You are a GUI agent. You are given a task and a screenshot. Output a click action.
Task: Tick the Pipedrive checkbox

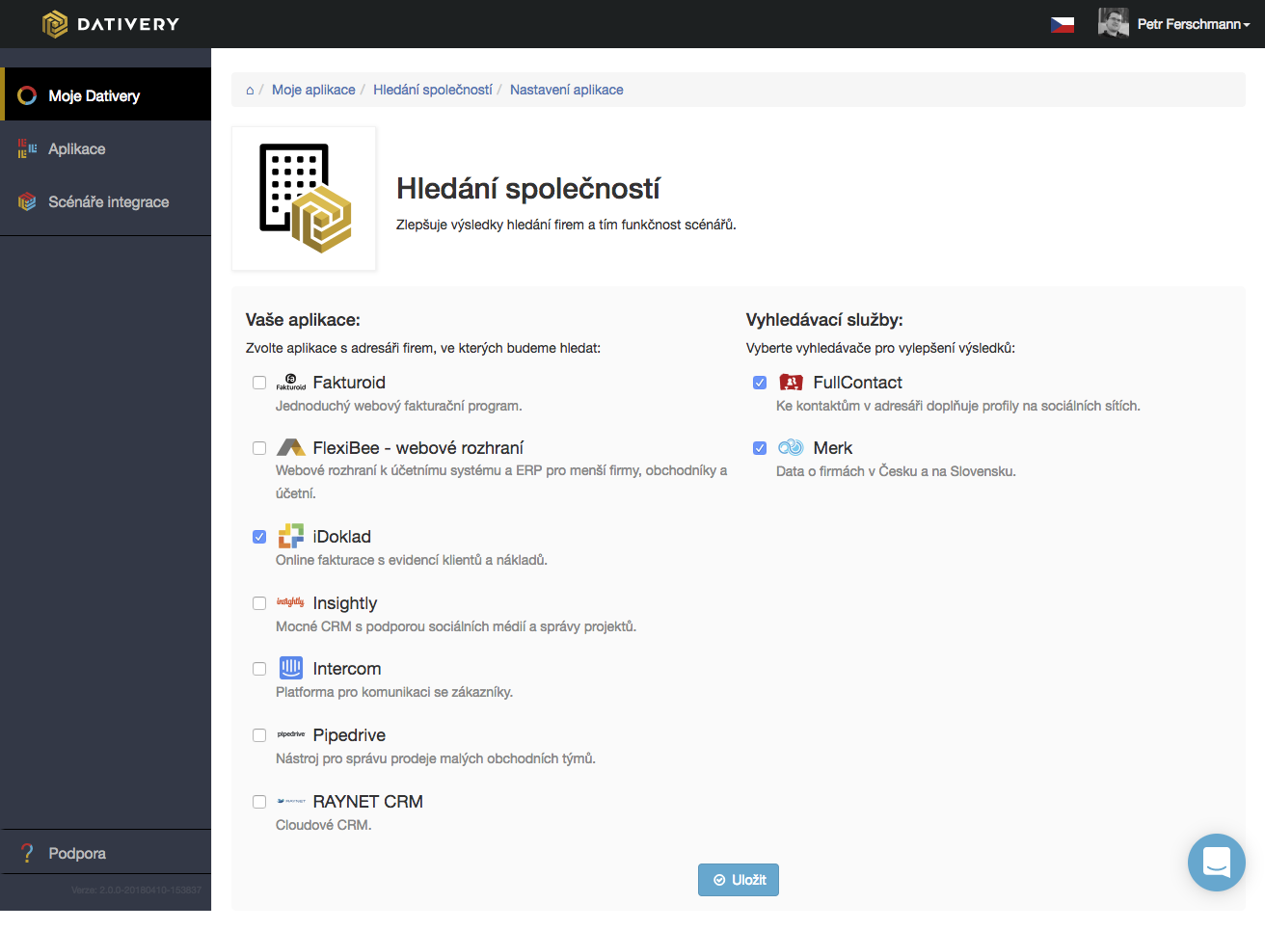coord(259,735)
